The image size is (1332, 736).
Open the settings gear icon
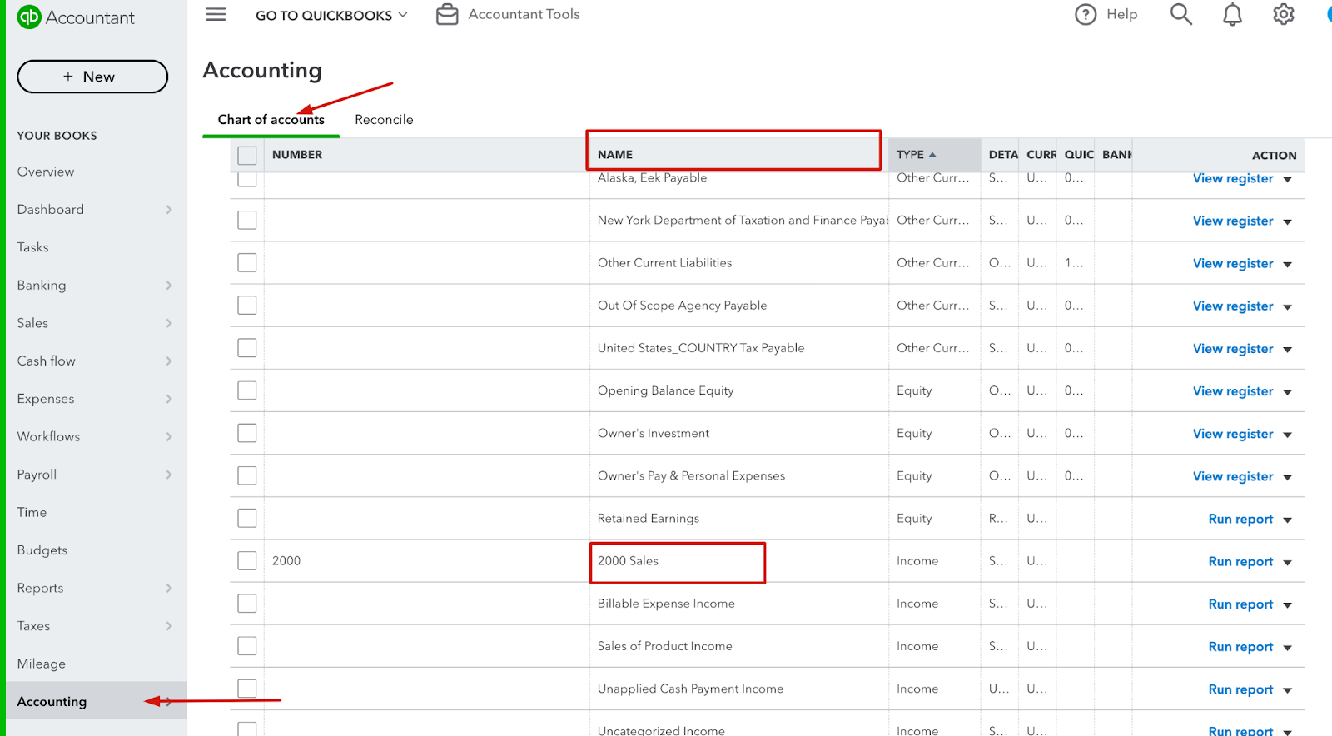[1283, 15]
